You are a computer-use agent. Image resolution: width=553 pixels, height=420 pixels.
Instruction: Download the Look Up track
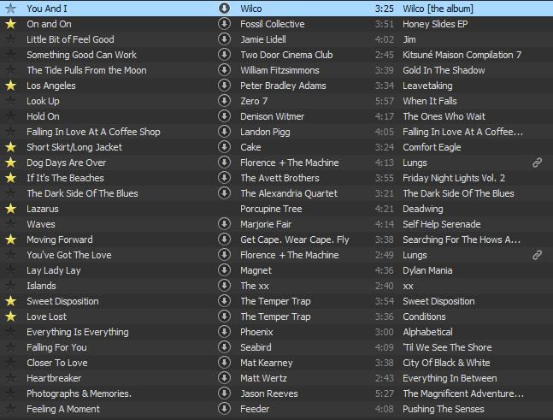coord(224,101)
